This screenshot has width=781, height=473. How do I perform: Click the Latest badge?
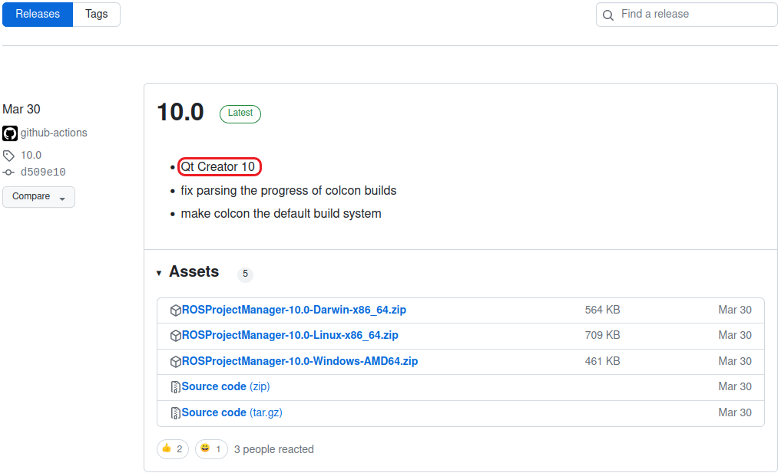point(240,113)
